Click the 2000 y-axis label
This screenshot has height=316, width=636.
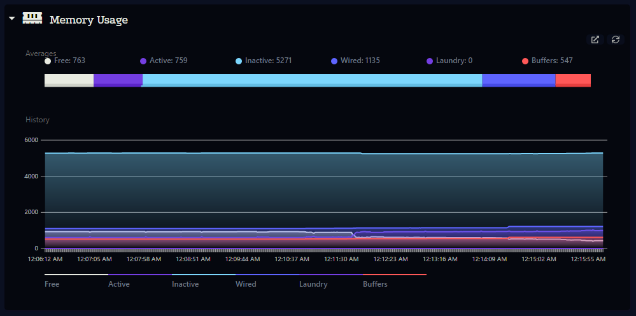[x=32, y=212]
